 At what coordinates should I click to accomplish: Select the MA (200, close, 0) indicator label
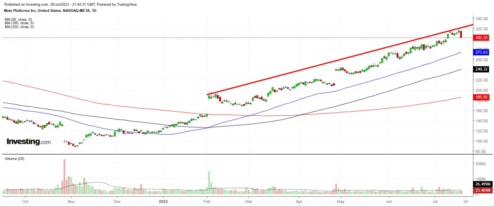point(19,27)
